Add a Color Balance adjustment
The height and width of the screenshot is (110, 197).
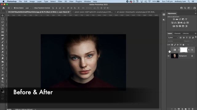(175, 23)
